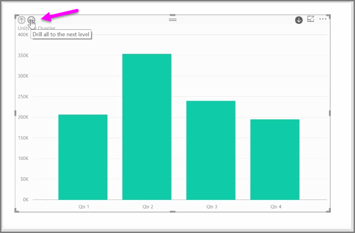Click the Qtr 2 axis label
Viewport: 355px width, 233px height.
148,206
